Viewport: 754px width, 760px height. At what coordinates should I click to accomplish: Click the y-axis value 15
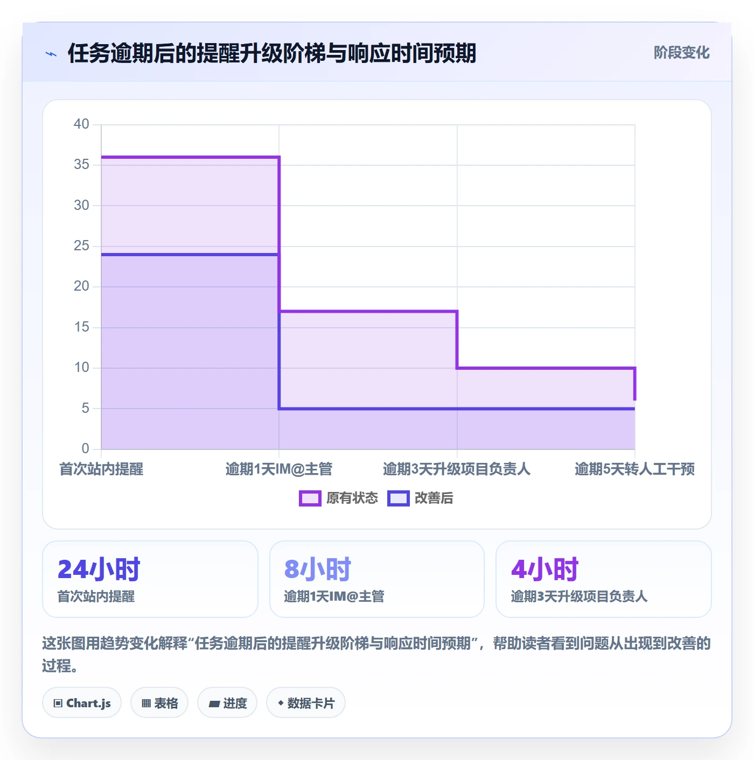[x=81, y=327]
